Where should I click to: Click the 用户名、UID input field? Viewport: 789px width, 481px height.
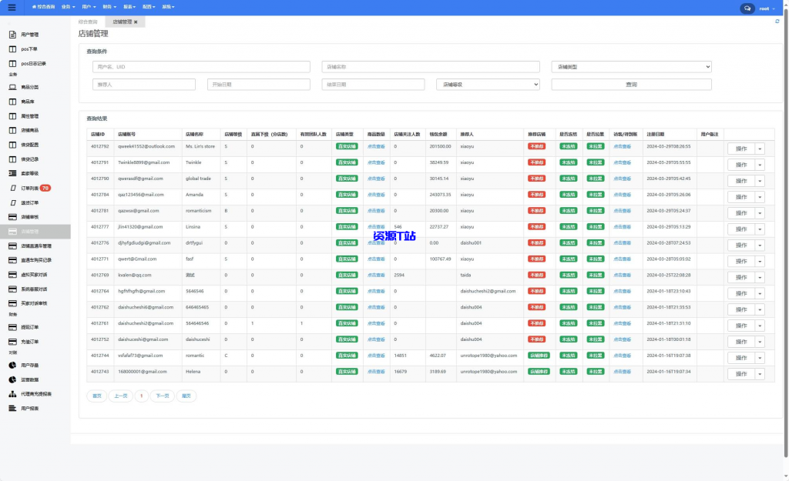[200, 67]
